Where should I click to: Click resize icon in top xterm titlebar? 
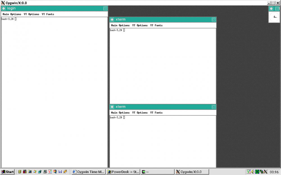tap(214, 20)
